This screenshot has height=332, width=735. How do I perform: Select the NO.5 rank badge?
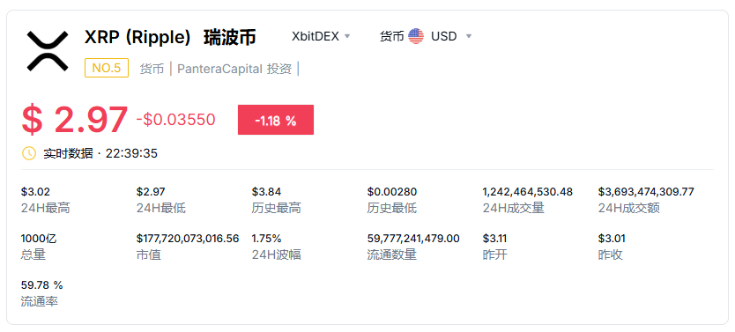pyautogui.click(x=107, y=69)
